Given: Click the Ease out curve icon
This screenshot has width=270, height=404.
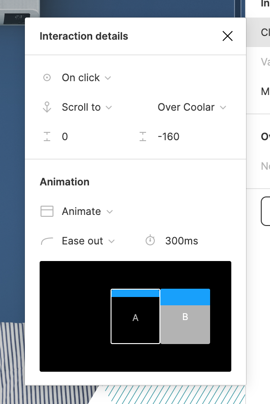Looking at the screenshot, I should click(x=47, y=241).
